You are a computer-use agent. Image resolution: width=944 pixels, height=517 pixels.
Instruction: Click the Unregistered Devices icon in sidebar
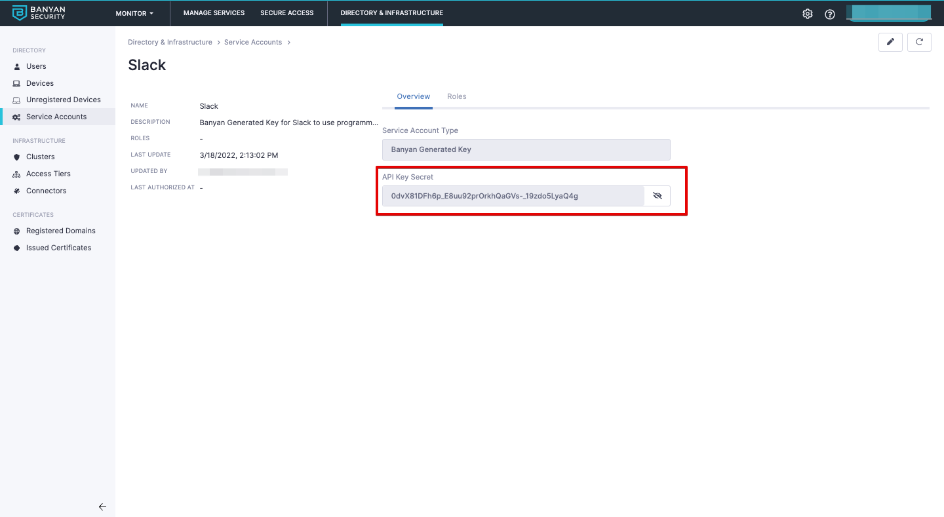17,100
